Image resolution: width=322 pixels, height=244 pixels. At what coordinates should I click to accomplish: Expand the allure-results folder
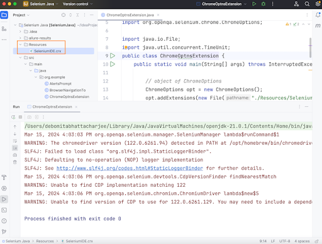coord(20,38)
